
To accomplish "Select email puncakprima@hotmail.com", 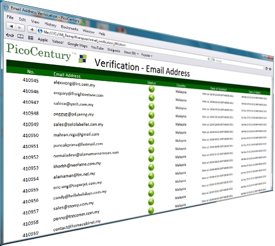I will click(78, 145).
